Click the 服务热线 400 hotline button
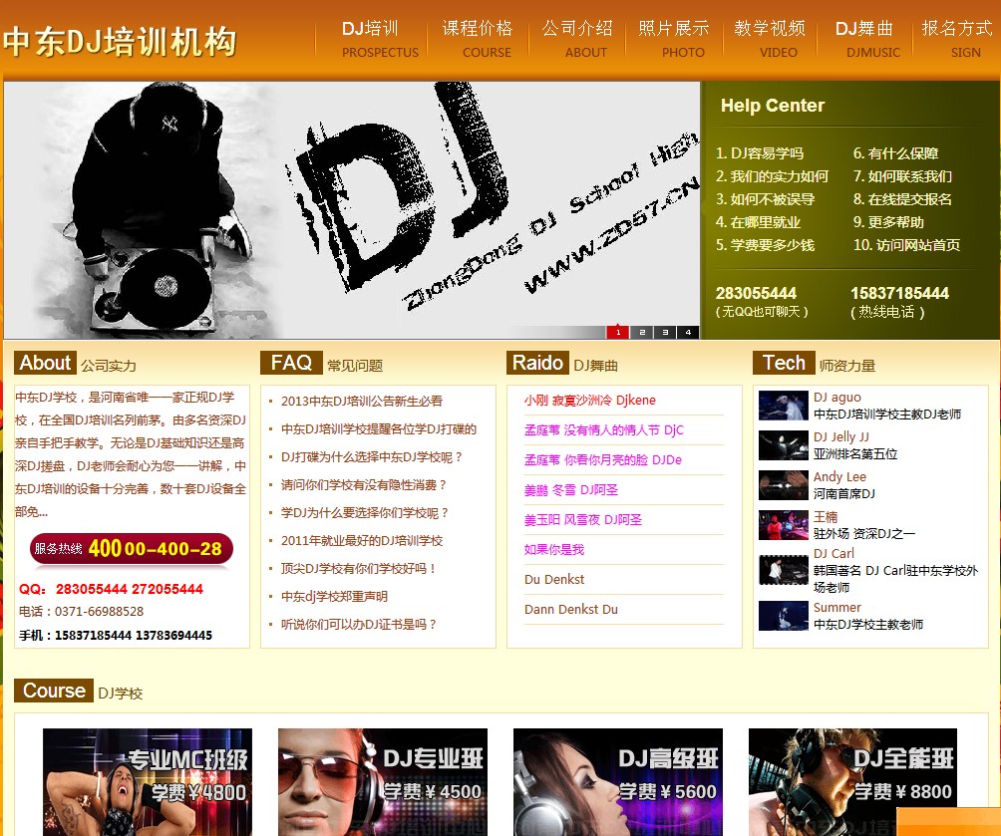Screen dimensions: 1001x836 point(131,549)
